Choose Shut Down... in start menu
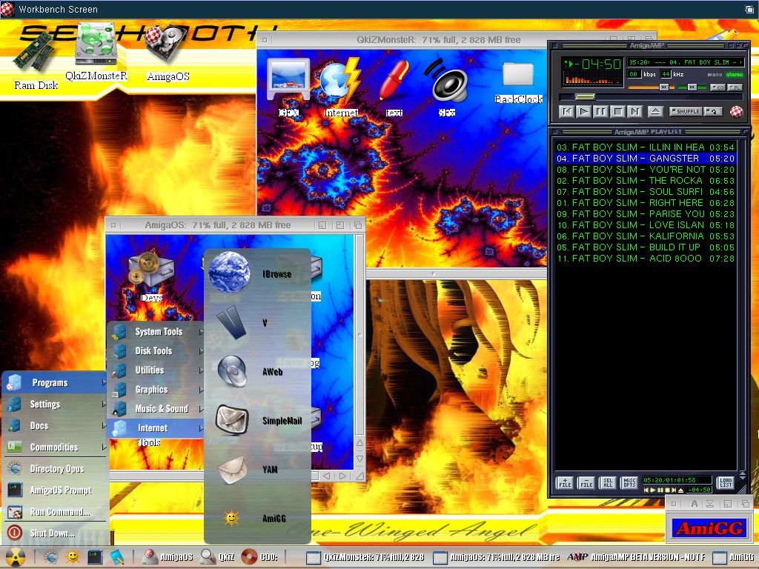759x569 pixels. (x=55, y=533)
